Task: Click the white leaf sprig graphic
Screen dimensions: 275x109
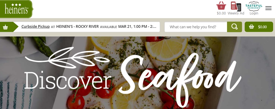Action: point(67,57)
